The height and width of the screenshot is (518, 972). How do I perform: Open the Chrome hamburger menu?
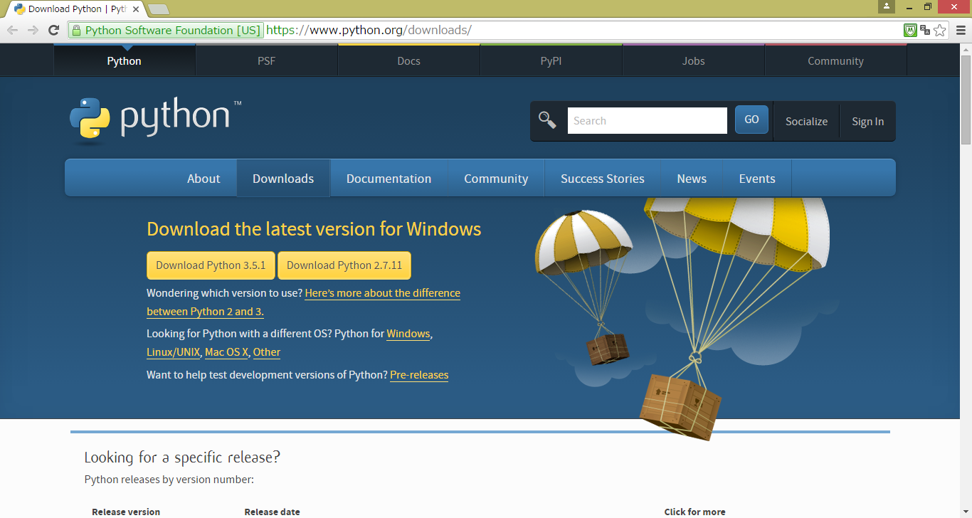click(x=960, y=30)
